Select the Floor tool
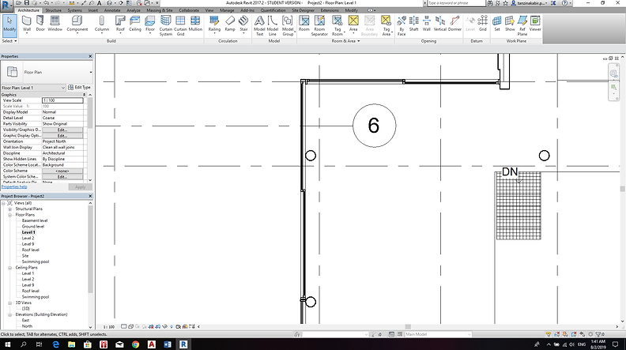The width and height of the screenshot is (626, 350). [x=149, y=24]
